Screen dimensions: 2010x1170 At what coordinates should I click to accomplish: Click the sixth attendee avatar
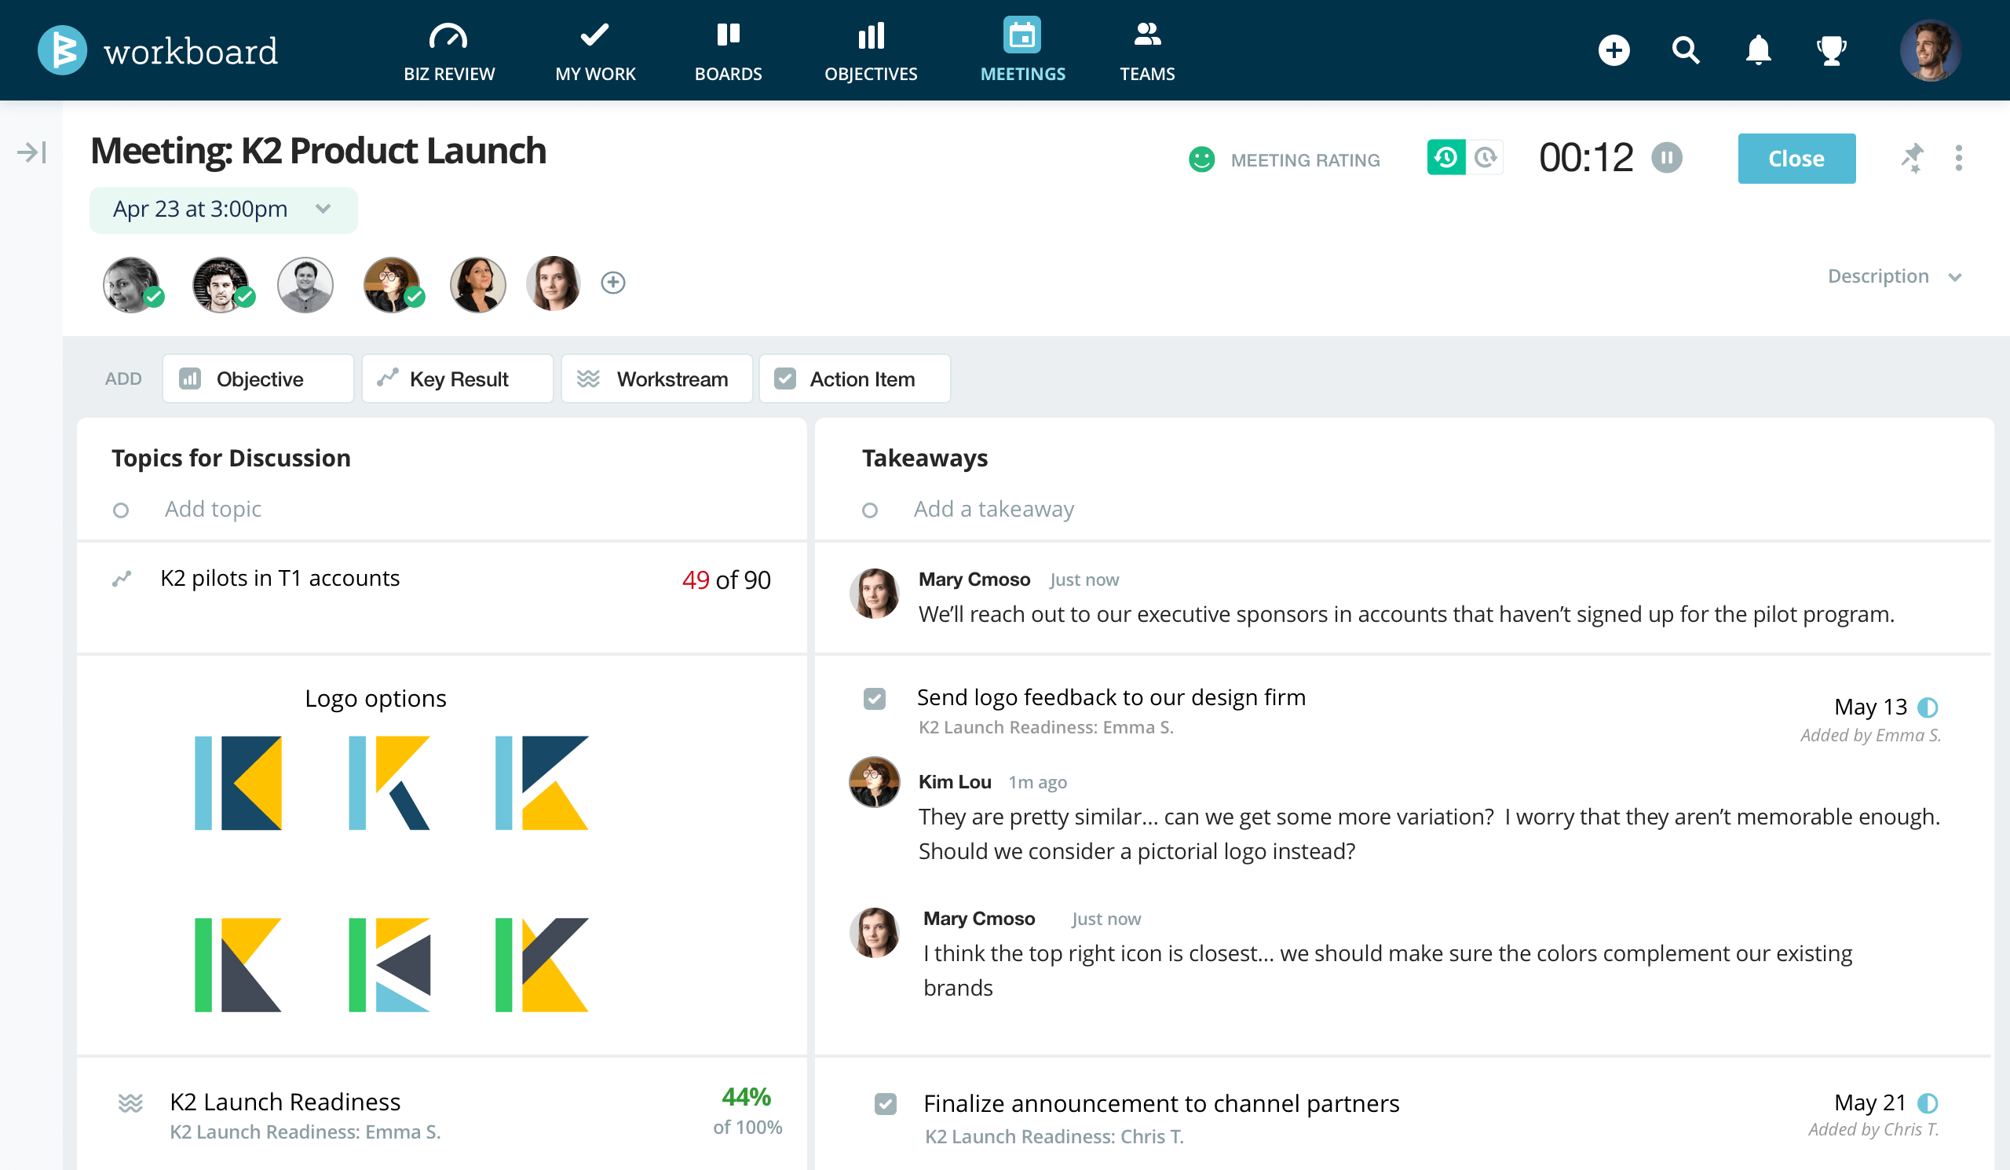pyautogui.click(x=554, y=283)
